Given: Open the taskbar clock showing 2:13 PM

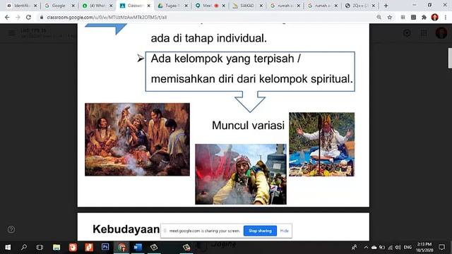Looking at the screenshot, I should [x=424, y=247].
